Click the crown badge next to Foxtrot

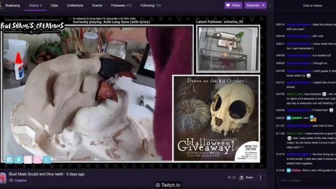click(289, 170)
